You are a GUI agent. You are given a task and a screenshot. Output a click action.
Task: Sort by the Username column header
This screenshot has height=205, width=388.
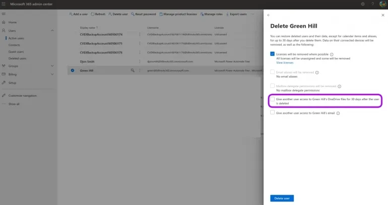153,28
